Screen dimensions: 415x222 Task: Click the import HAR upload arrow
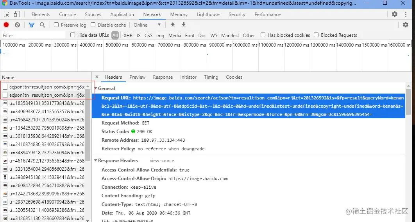click(173, 25)
